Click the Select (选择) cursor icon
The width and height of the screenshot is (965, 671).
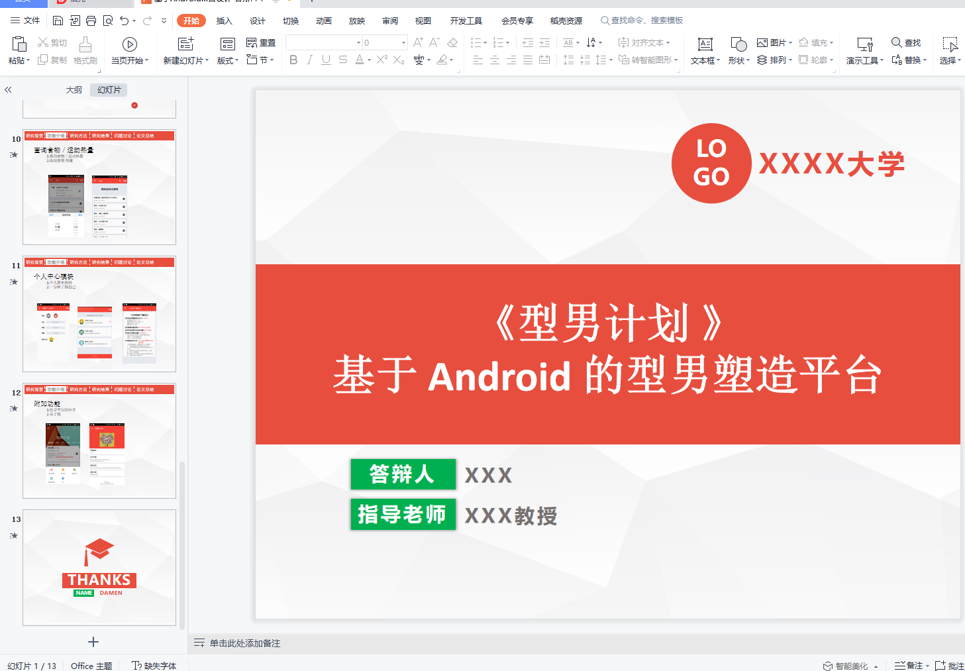click(x=950, y=44)
